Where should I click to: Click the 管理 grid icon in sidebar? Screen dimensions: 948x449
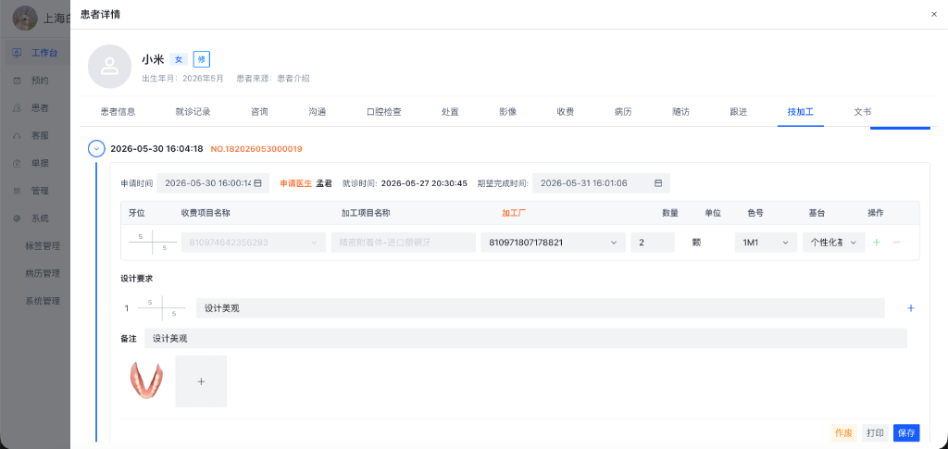coord(17,191)
